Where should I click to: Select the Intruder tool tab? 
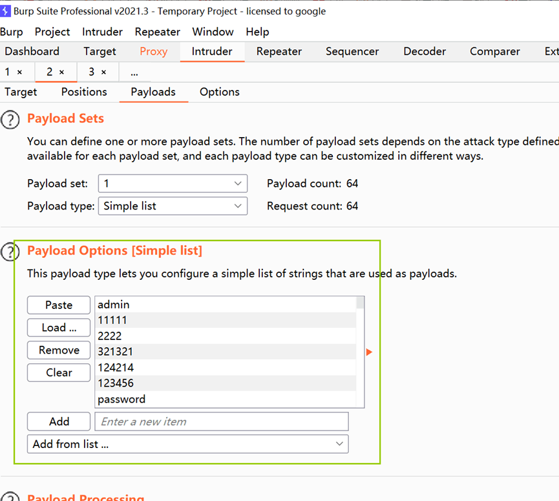(212, 51)
